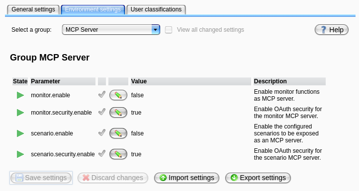
Task: Click the gray checkmark for scenario.enable
Action: pyautogui.click(x=102, y=132)
